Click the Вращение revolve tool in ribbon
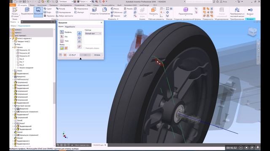The width and height of the screenshot is (270, 151). pos(38,12)
